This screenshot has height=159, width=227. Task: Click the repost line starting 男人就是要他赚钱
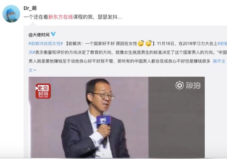tap(119, 61)
